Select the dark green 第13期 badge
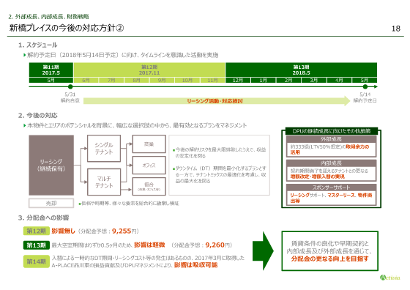 37,245
